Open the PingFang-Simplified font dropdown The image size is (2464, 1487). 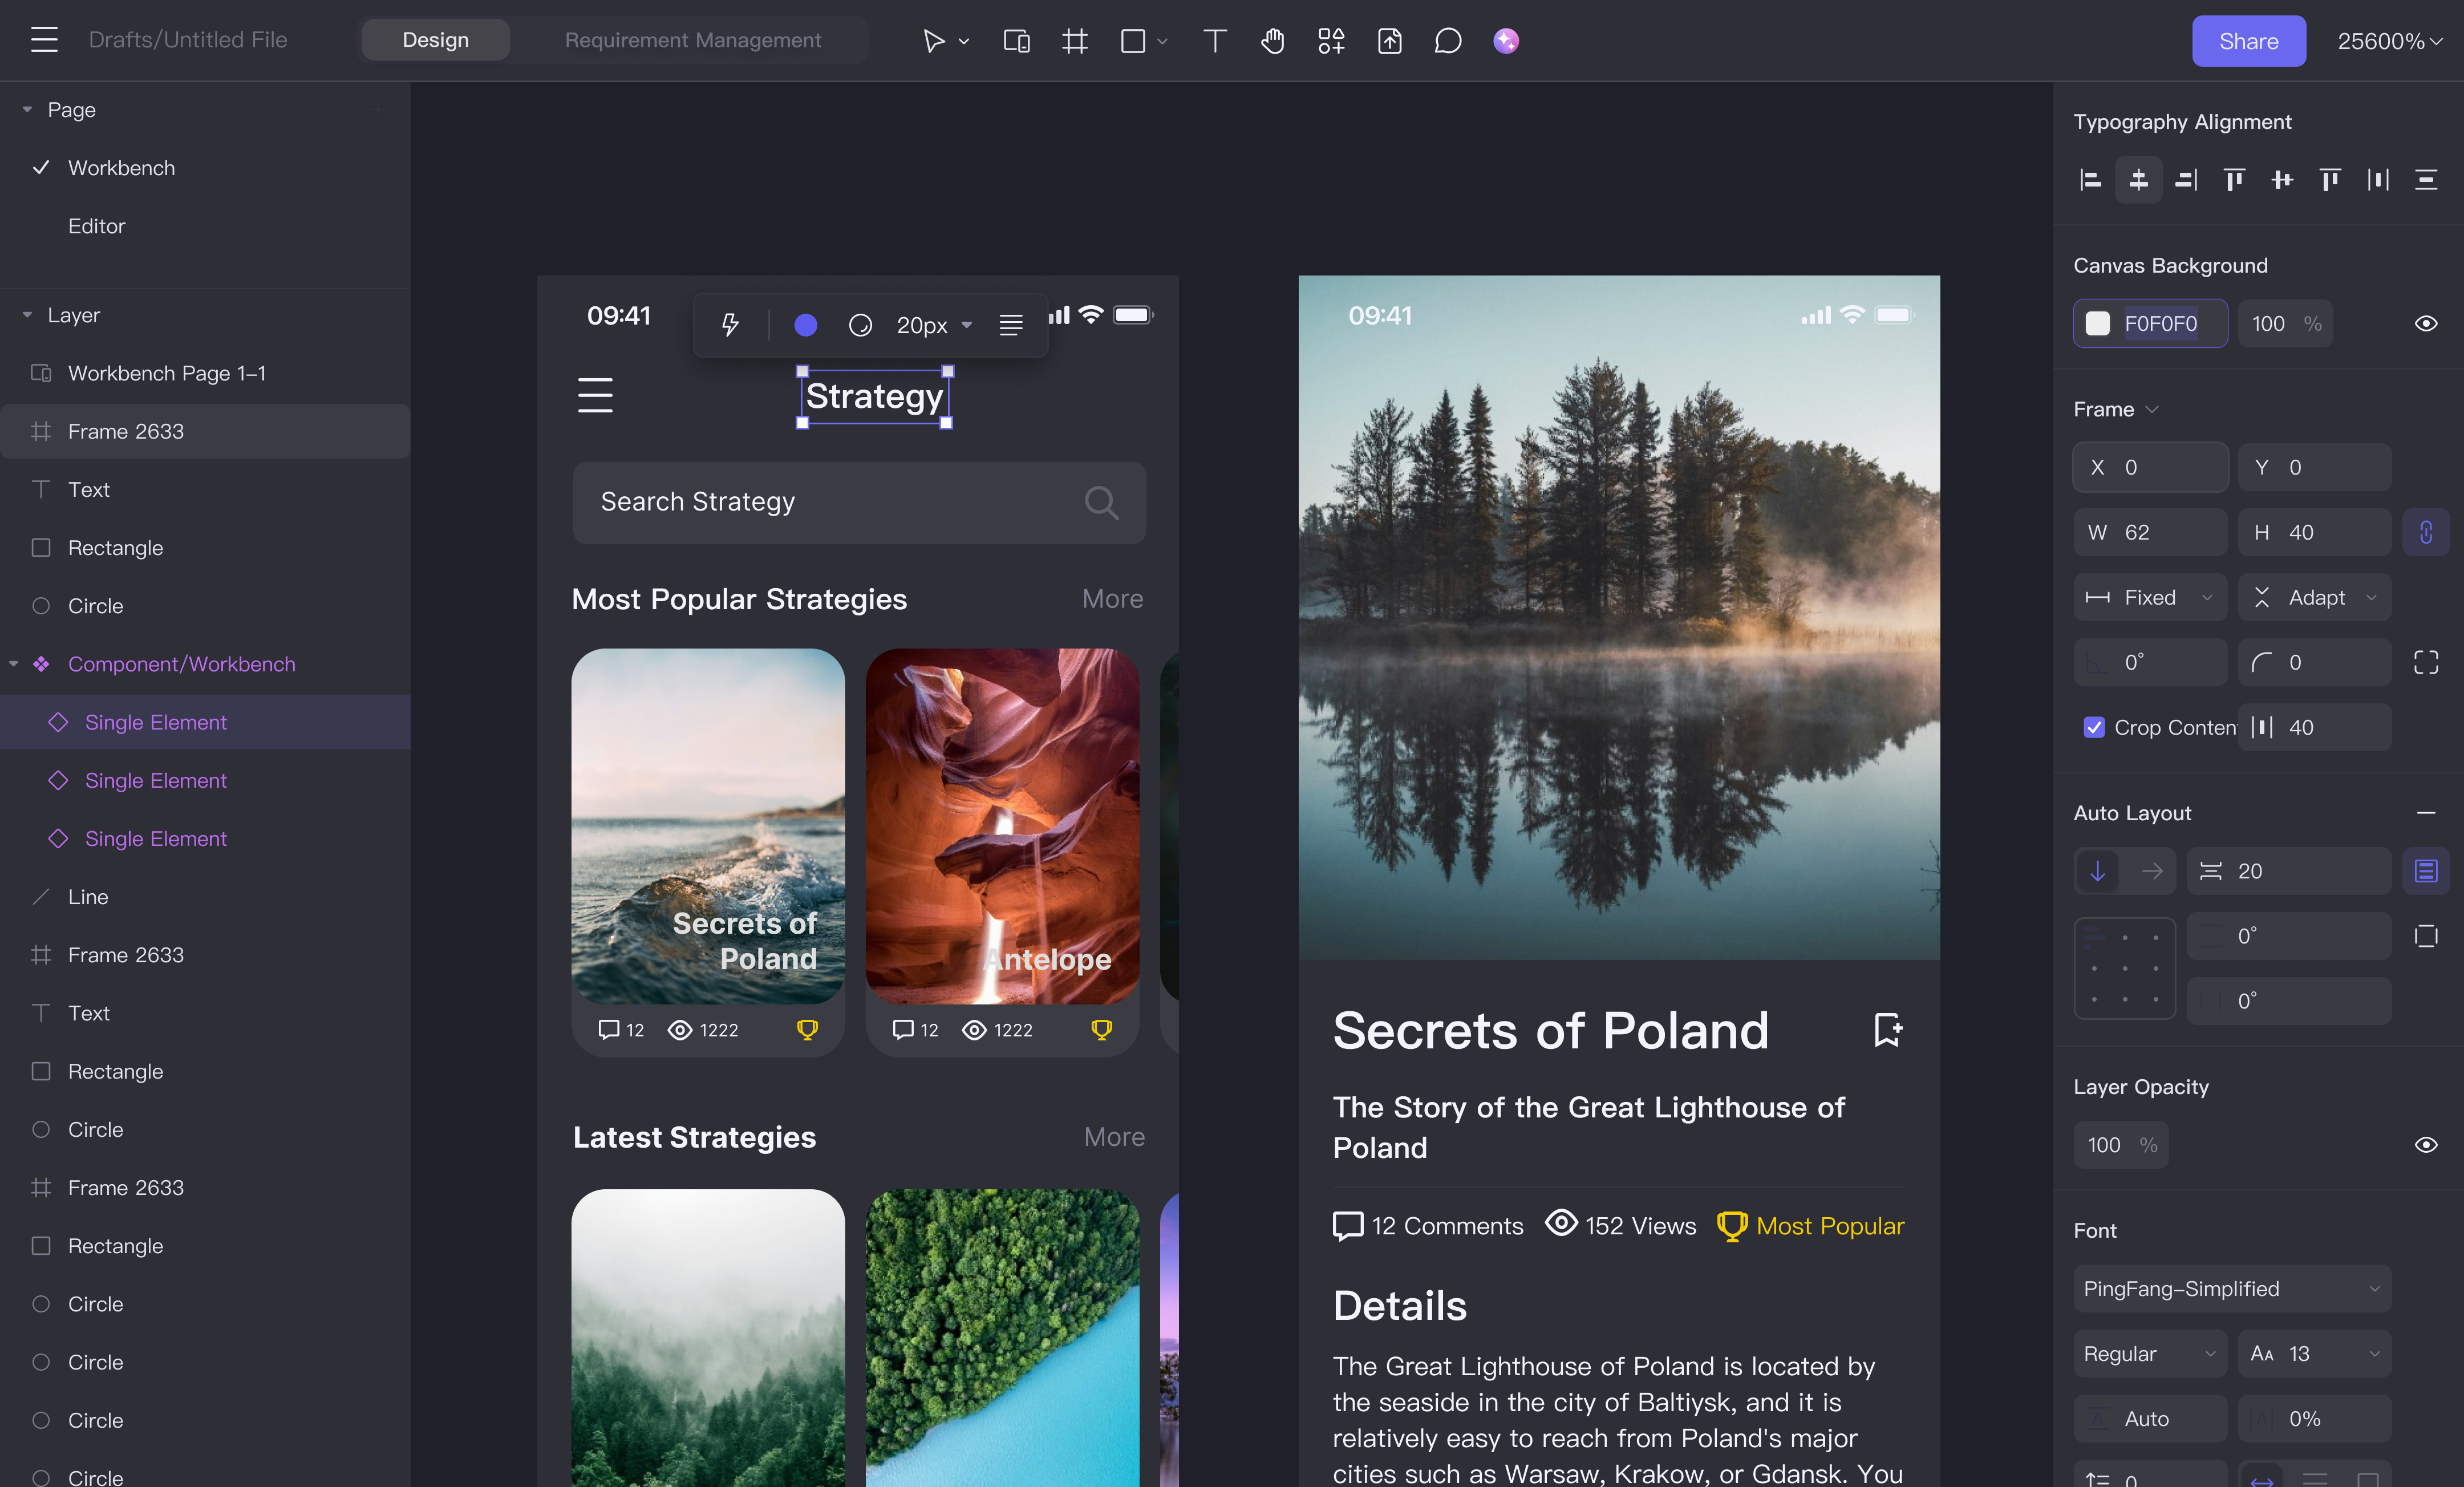coord(2231,1289)
